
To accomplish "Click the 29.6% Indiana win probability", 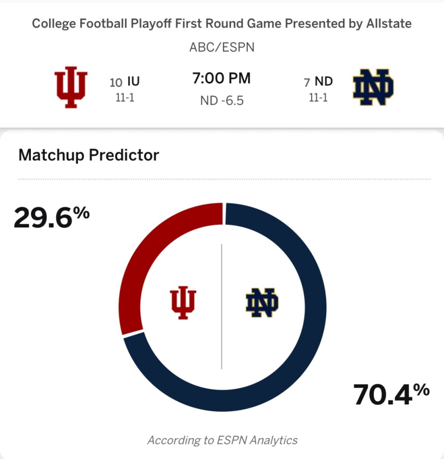I will point(51,218).
